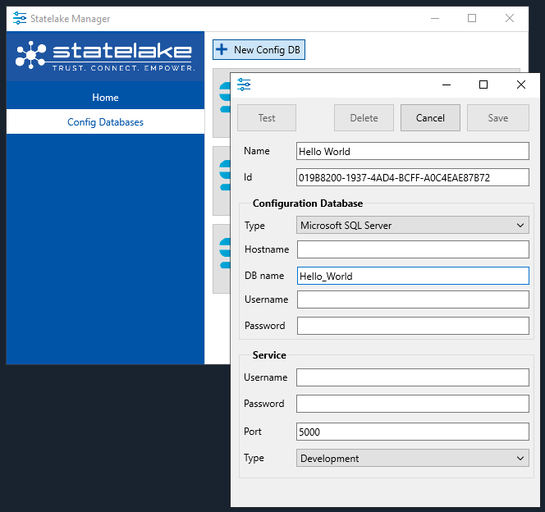Minimize the config dialog window

(447, 85)
